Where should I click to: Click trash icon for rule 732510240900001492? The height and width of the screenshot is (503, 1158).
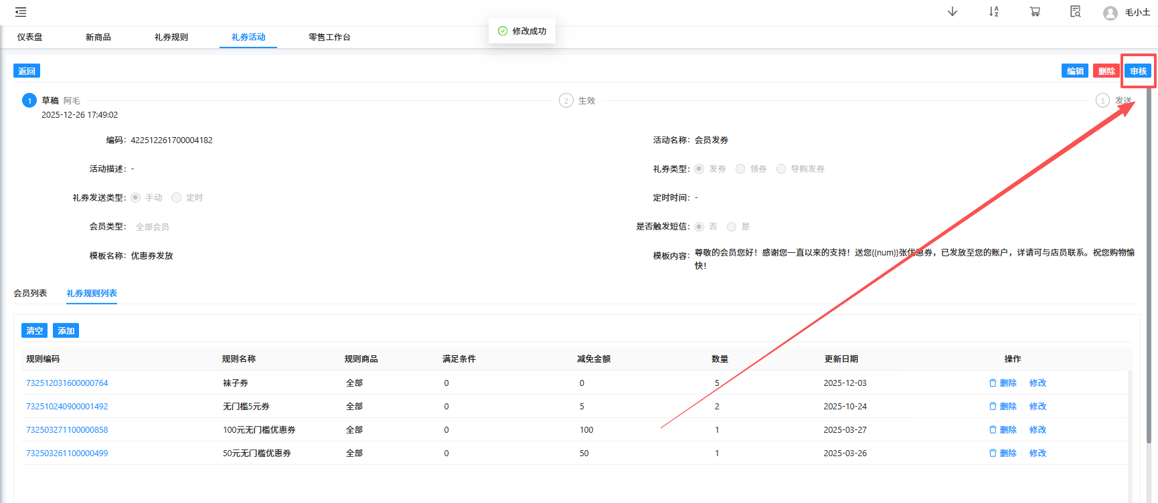(993, 407)
